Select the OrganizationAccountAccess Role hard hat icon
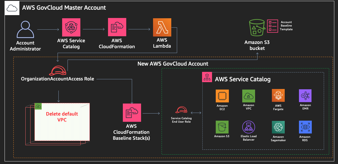 coord(57,70)
